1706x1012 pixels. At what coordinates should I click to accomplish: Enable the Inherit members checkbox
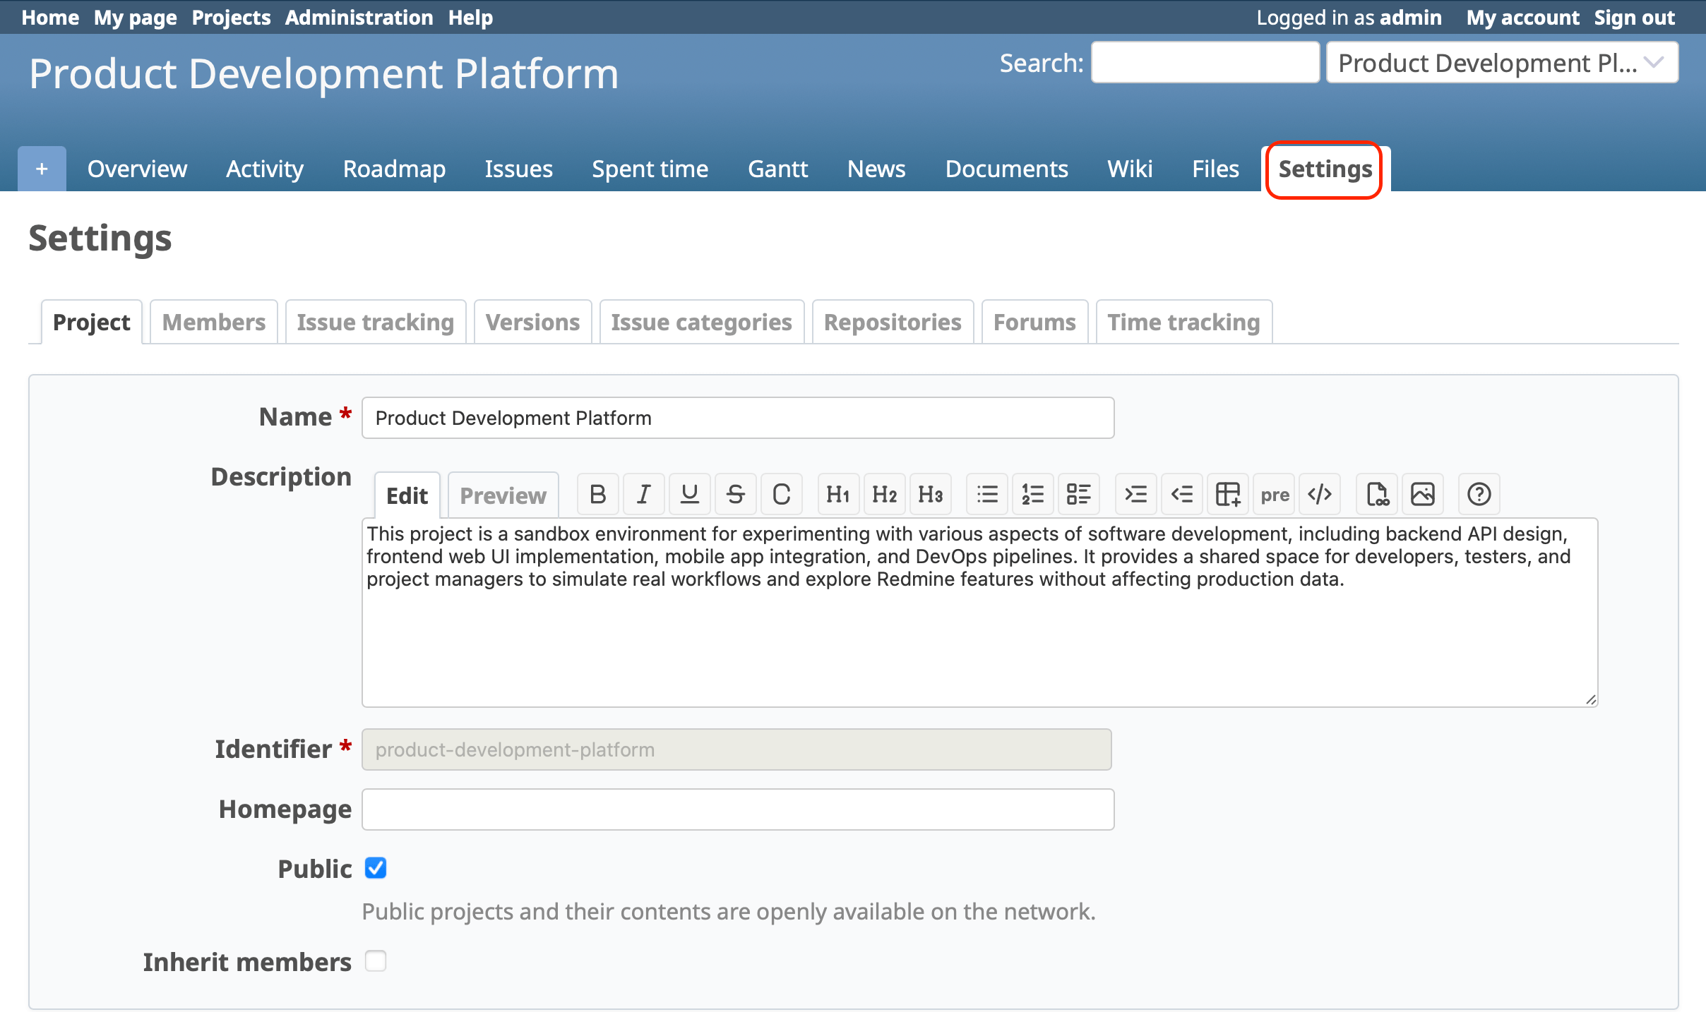point(376,961)
